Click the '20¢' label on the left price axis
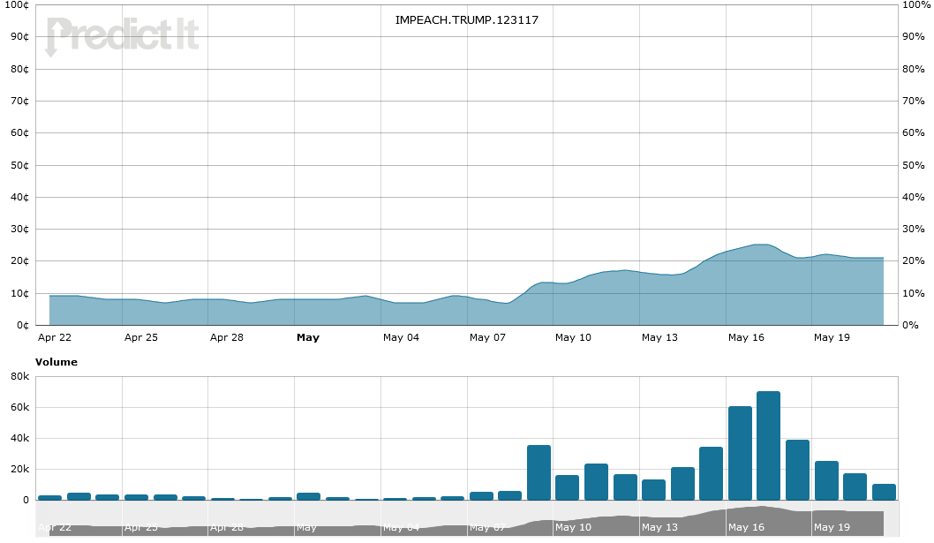This screenshot has width=934, height=543. [x=19, y=261]
